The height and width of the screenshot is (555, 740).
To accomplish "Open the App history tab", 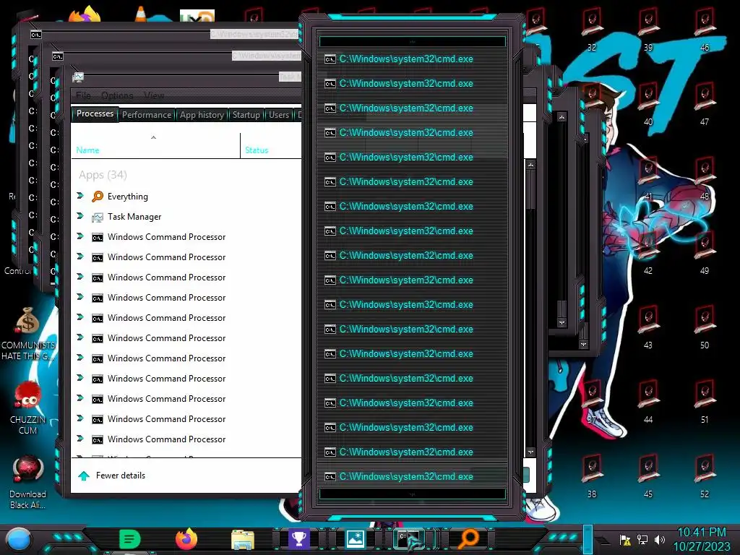I will tap(202, 115).
